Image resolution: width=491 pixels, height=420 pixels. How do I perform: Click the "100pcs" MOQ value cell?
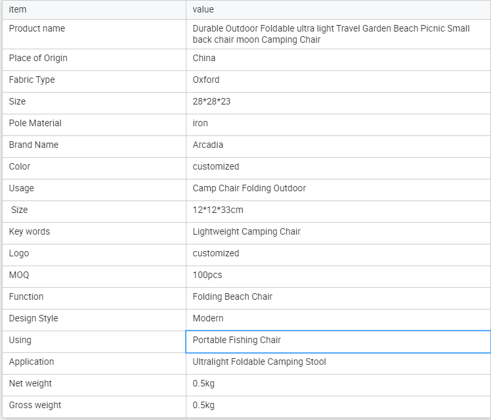pyautogui.click(x=207, y=275)
